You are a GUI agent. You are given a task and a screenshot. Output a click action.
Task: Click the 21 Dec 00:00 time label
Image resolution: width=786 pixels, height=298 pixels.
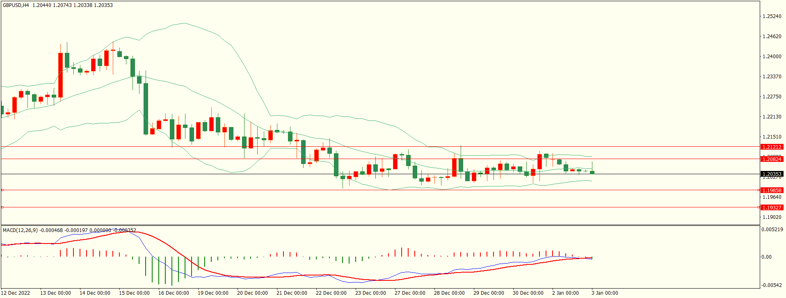click(x=292, y=293)
